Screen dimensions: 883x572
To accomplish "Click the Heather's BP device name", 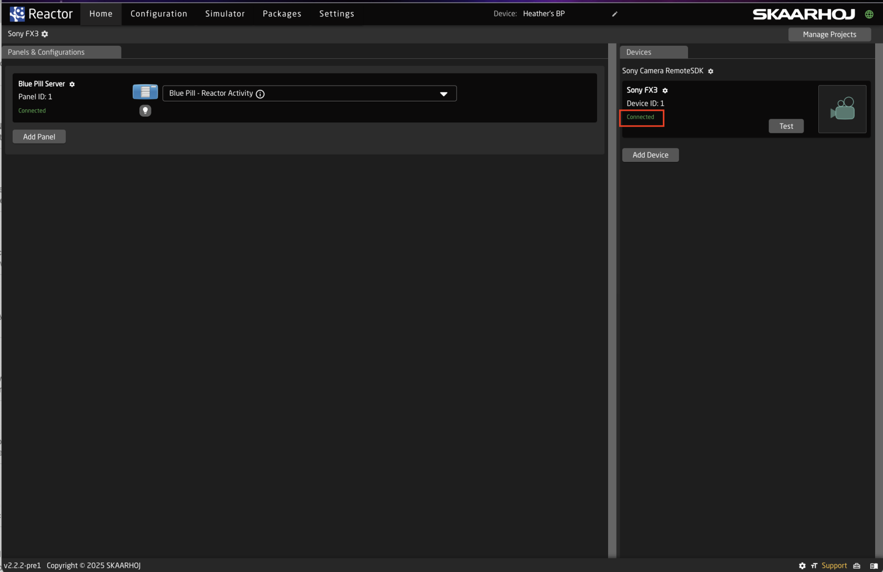I will coord(544,14).
